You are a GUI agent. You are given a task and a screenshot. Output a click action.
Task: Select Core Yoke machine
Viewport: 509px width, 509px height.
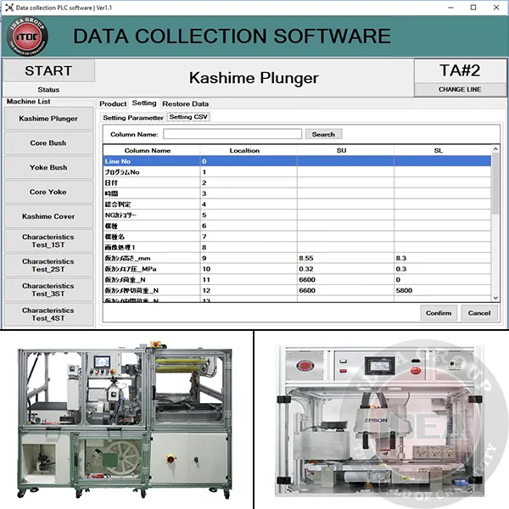tap(48, 192)
